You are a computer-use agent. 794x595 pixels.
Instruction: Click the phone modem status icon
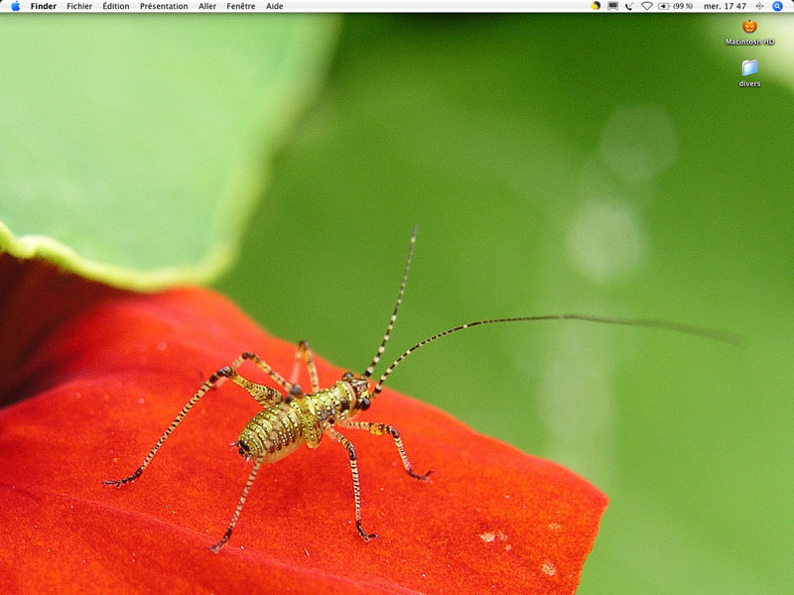[x=629, y=6]
